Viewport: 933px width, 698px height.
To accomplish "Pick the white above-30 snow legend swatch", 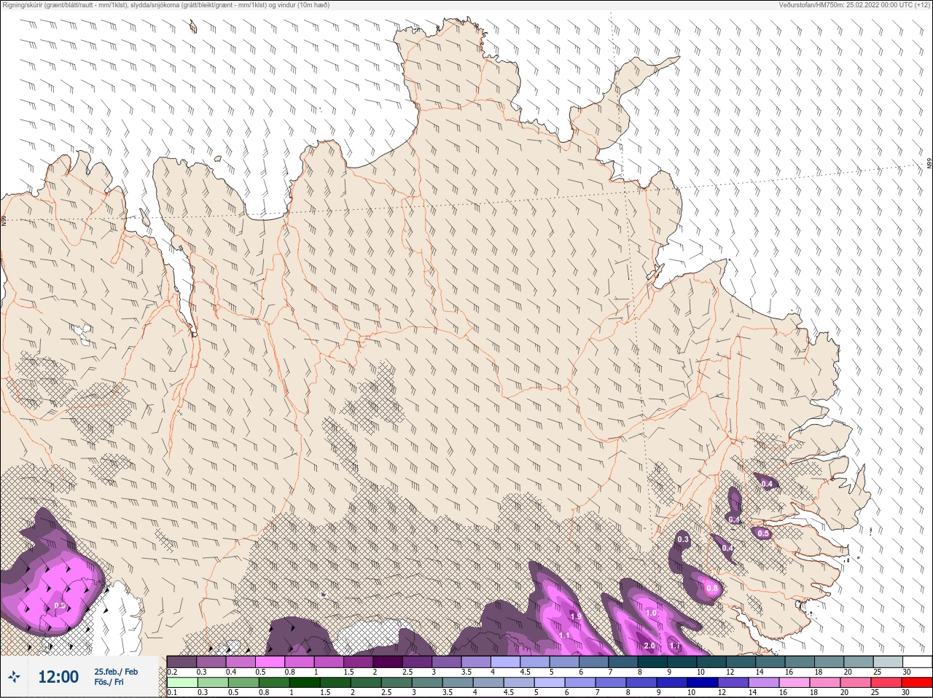I will click(917, 662).
